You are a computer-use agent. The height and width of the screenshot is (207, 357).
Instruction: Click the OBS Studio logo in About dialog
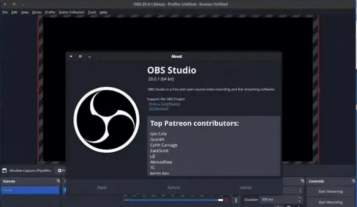coord(106,120)
